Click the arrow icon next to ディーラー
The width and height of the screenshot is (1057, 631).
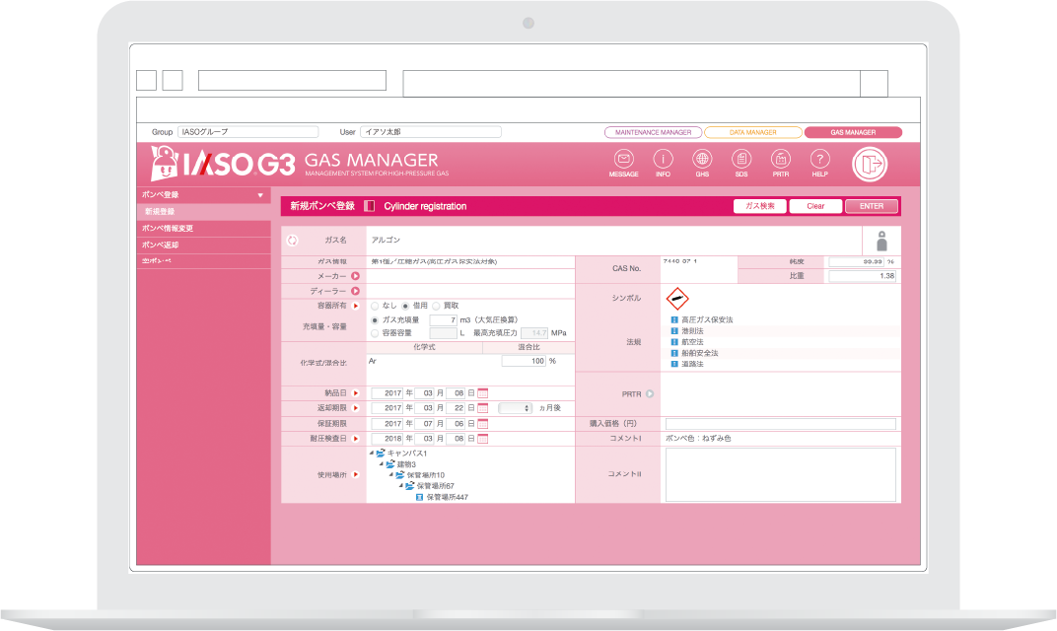click(x=355, y=291)
